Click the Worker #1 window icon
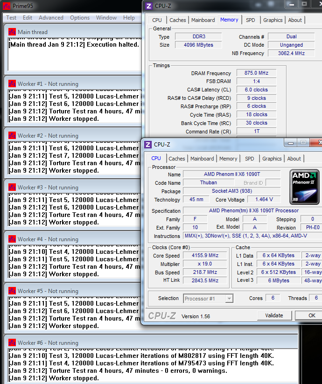322x384 pixels. (x=12, y=84)
